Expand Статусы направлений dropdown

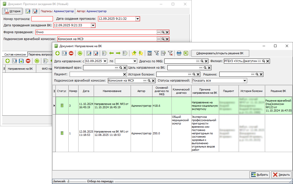pyautogui.click(x=245, y=81)
